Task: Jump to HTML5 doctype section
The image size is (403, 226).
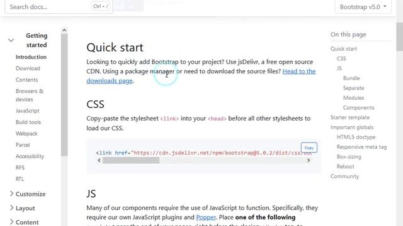Action: click(x=356, y=137)
